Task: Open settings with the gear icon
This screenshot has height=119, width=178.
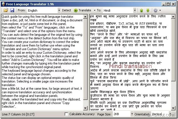Action: pyautogui.click(x=156, y=10)
